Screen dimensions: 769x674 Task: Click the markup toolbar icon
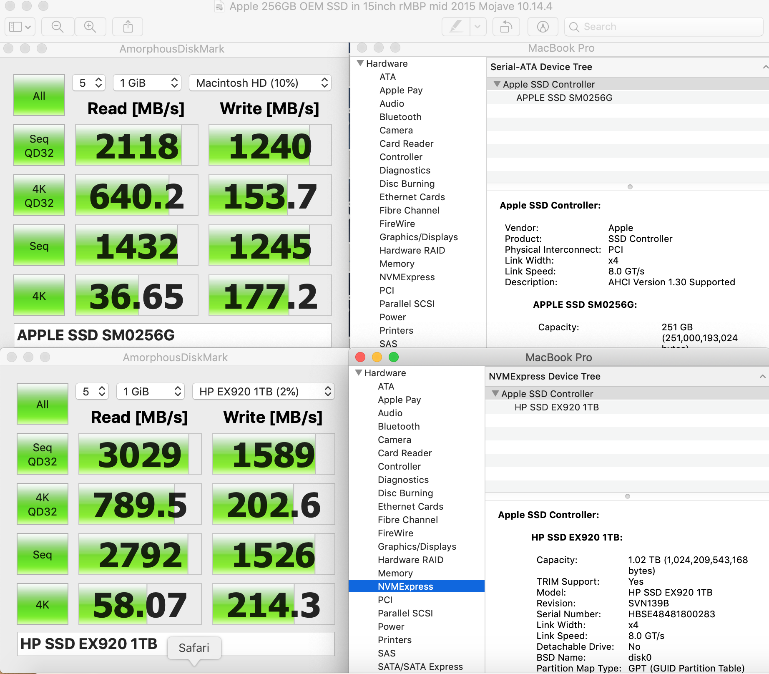tap(543, 27)
